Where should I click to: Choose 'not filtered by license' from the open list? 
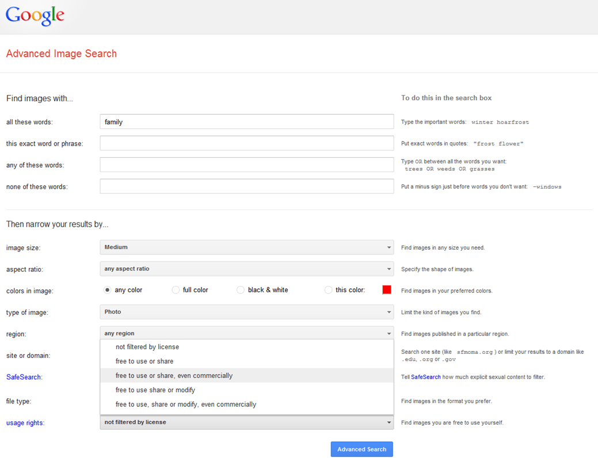pyautogui.click(x=247, y=346)
